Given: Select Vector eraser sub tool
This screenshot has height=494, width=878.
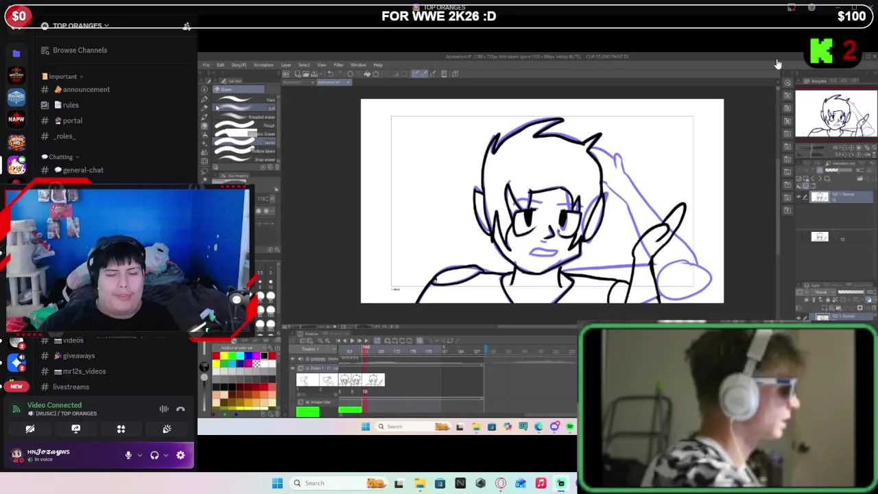Looking at the screenshot, I should 245,142.
